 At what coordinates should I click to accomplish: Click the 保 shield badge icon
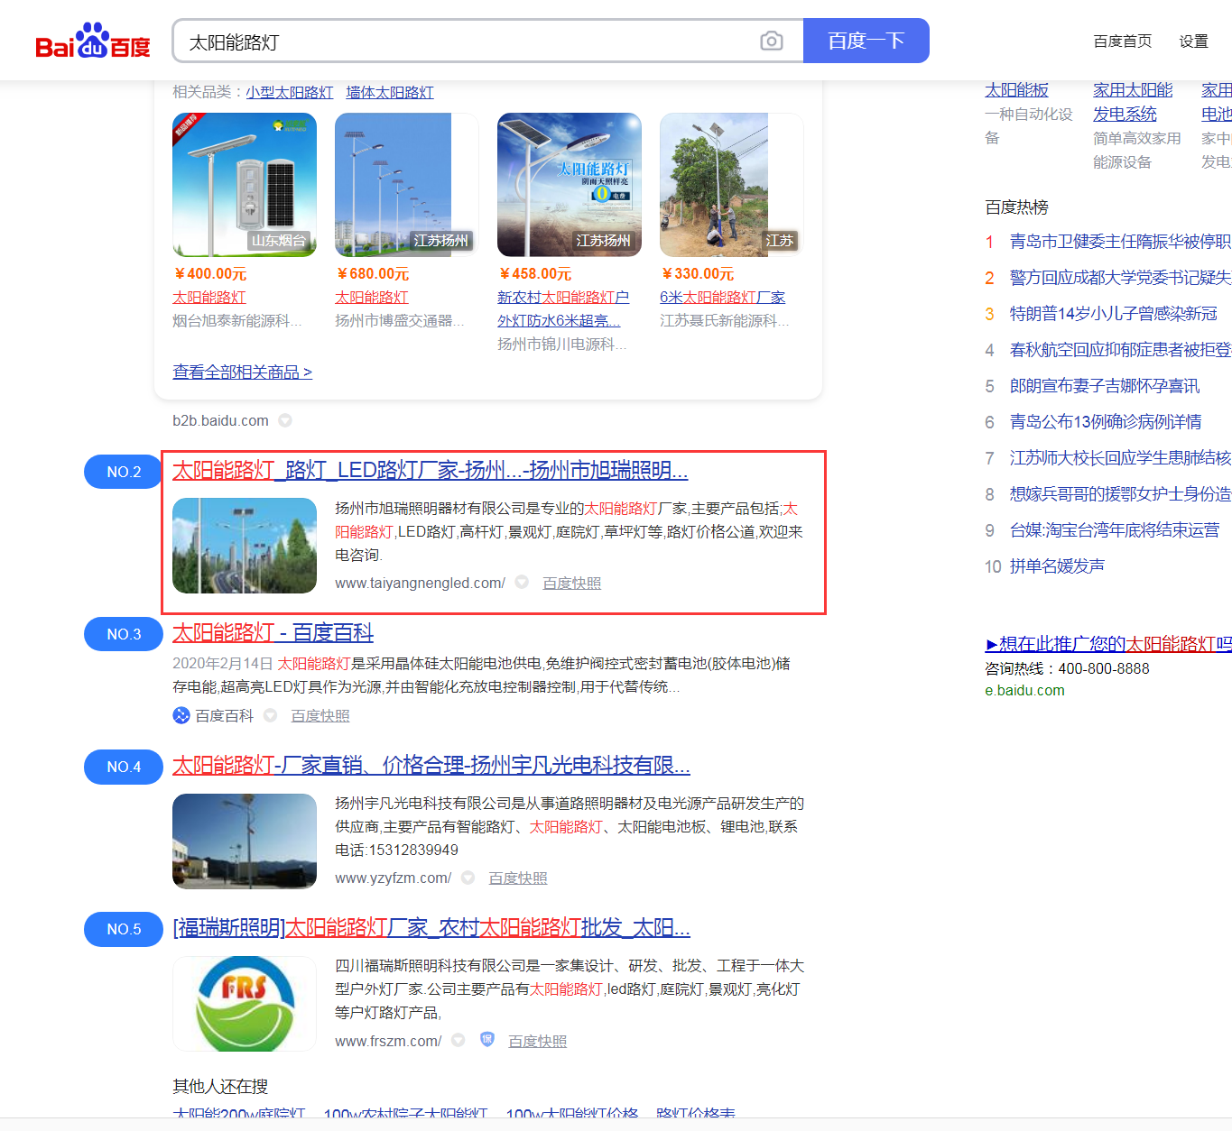tap(487, 1039)
